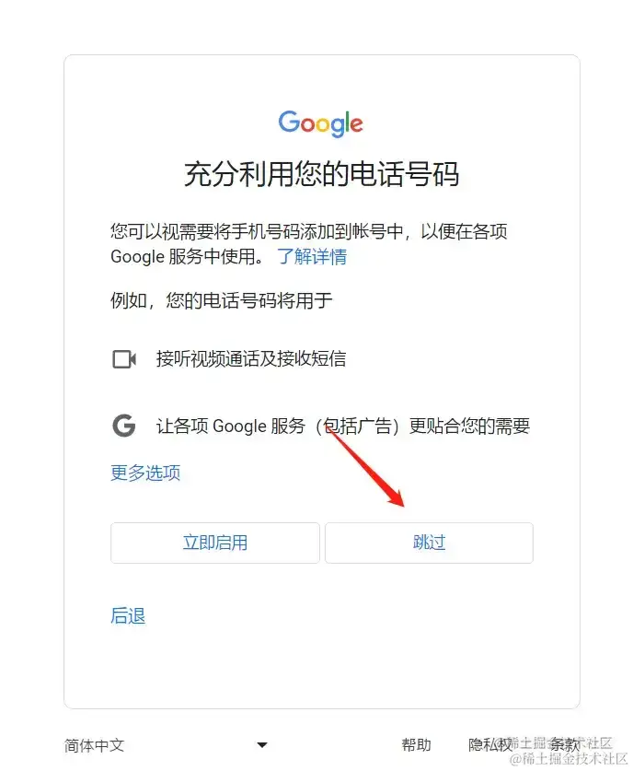Open the 条款 terms link
This screenshot has width=633, height=771.
564,745
